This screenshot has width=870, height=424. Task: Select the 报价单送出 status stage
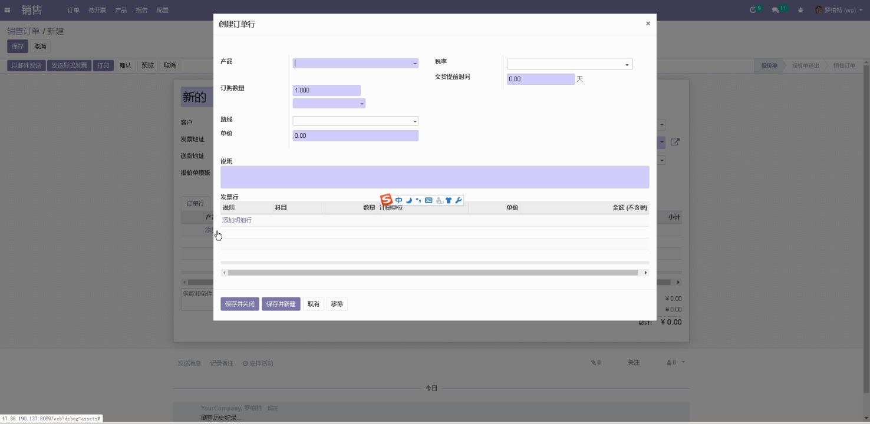(806, 65)
